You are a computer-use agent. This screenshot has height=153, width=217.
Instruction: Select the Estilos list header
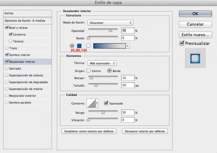coord(28,13)
